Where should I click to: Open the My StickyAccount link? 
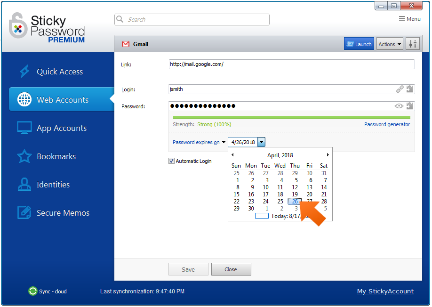click(x=385, y=291)
